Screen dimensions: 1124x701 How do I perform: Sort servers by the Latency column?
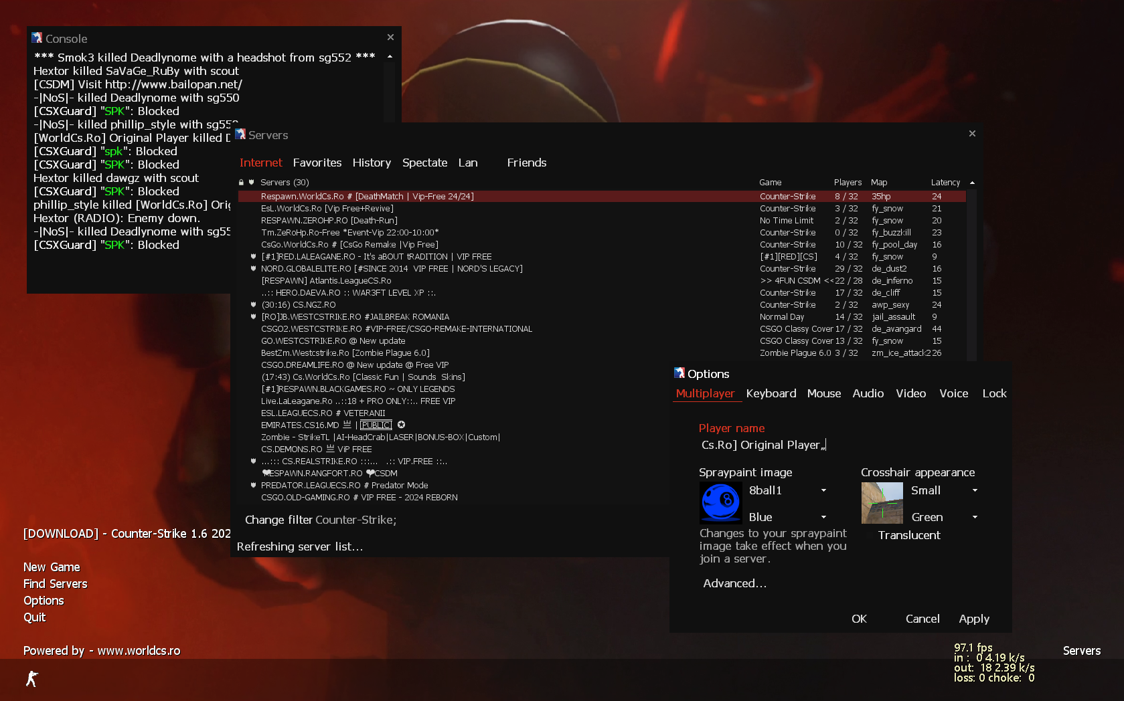pos(945,183)
